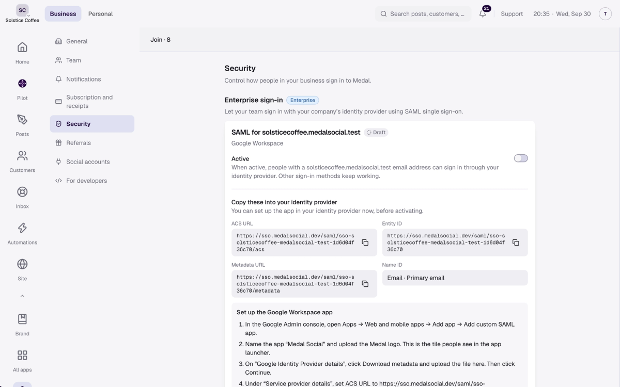Select the Security settings item
Viewport: 620px width, 387px height.
92,124
